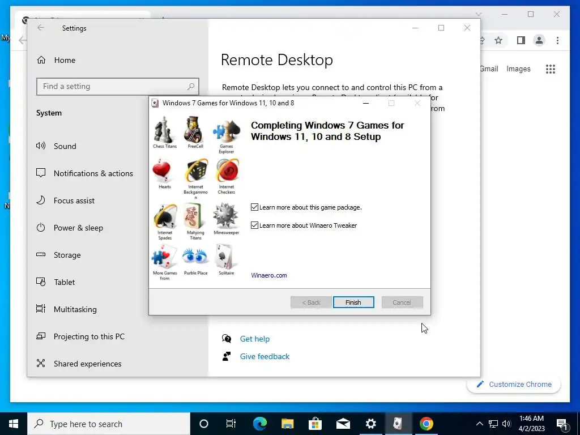
Task: Bookmark page with Chrome star icon
Action: point(498,40)
